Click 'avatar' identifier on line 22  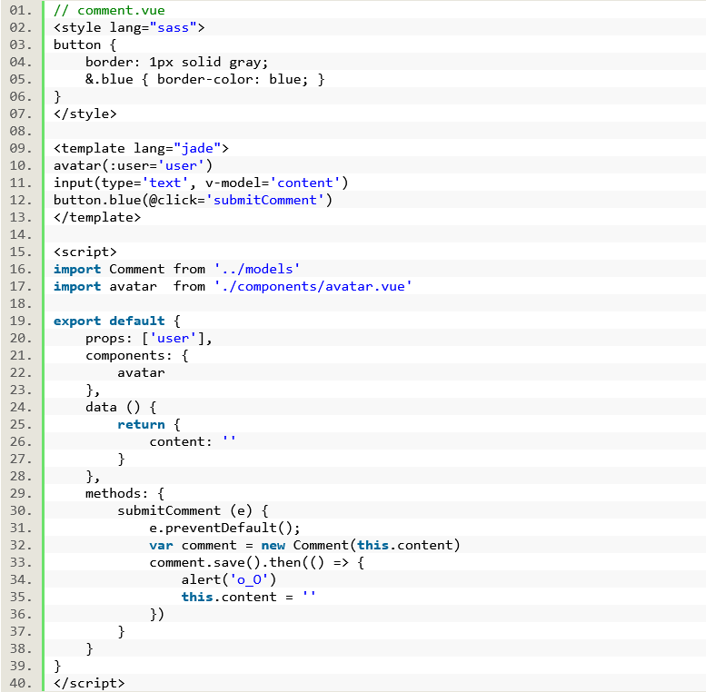(x=141, y=372)
